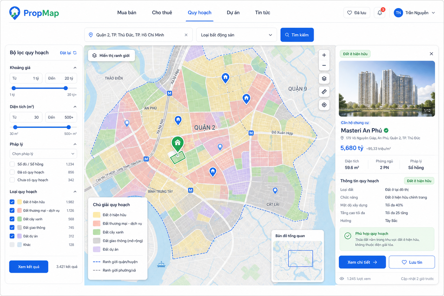Click the TN user avatar
This screenshot has height=296, width=444.
click(x=398, y=13)
